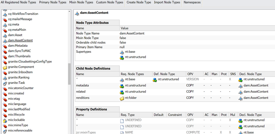The height and width of the screenshot is (134, 275).
Task: Click the nt:unstructured supertype link
Action: pyautogui.click(x=135, y=57)
